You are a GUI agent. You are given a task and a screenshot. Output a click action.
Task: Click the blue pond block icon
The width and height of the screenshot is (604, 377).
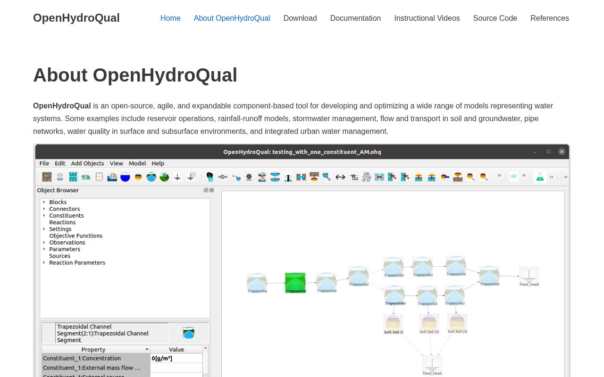pyautogui.click(x=125, y=177)
